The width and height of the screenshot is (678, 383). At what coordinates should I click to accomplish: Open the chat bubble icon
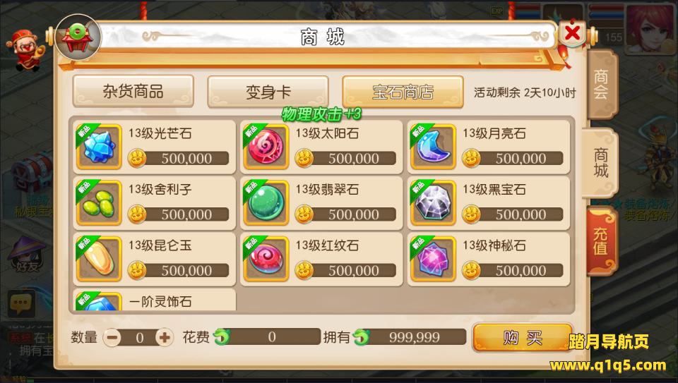[x=20, y=305]
